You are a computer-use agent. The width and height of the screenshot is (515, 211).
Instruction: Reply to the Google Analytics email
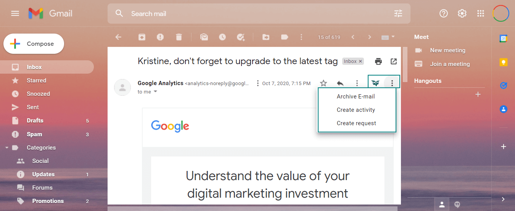(x=340, y=83)
